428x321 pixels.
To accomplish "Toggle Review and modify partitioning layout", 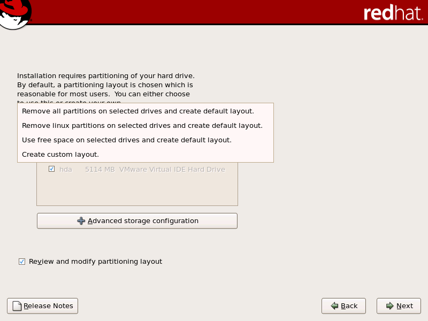I will point(22,262).
